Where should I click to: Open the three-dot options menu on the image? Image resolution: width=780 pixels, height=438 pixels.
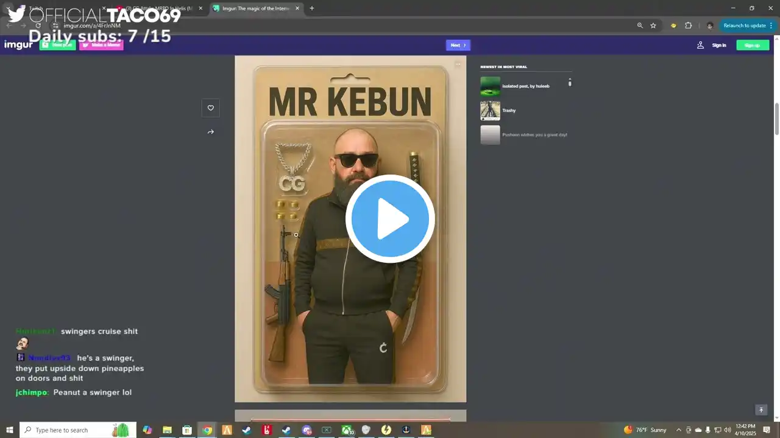[458, 64]
